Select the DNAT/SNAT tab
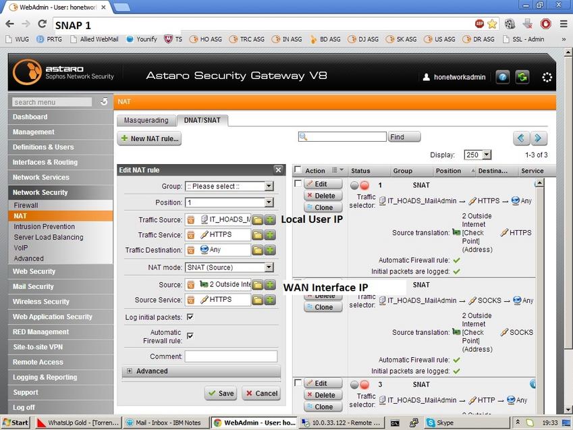The image size is (573, 430). pyautogui.click(x=202, y=120)
